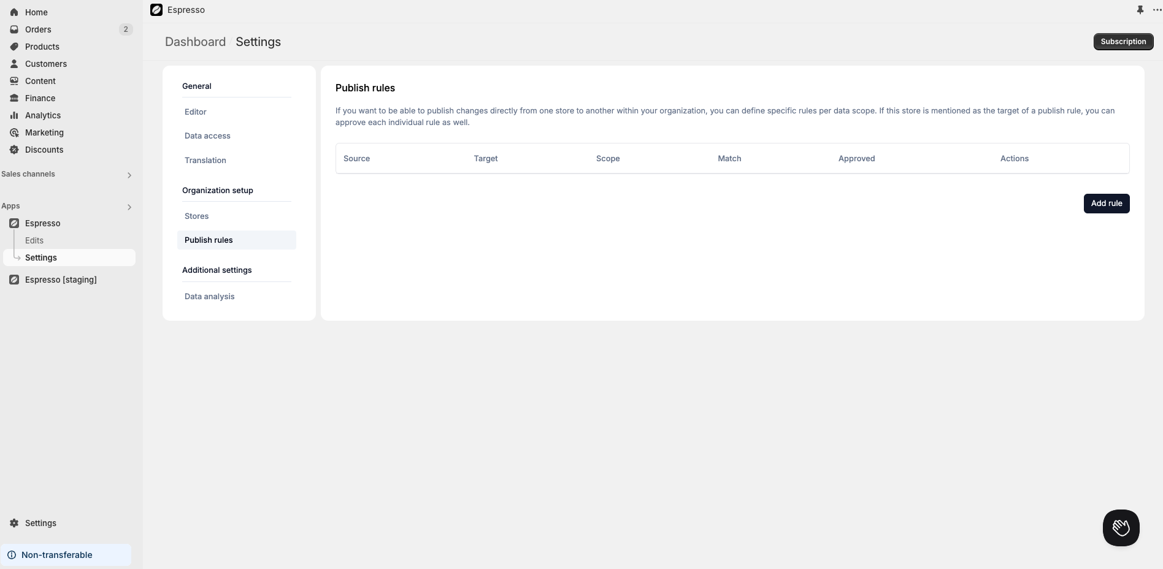Click the Home icon in sidebar
The image size is (1163, 569).
pos(14,12)
